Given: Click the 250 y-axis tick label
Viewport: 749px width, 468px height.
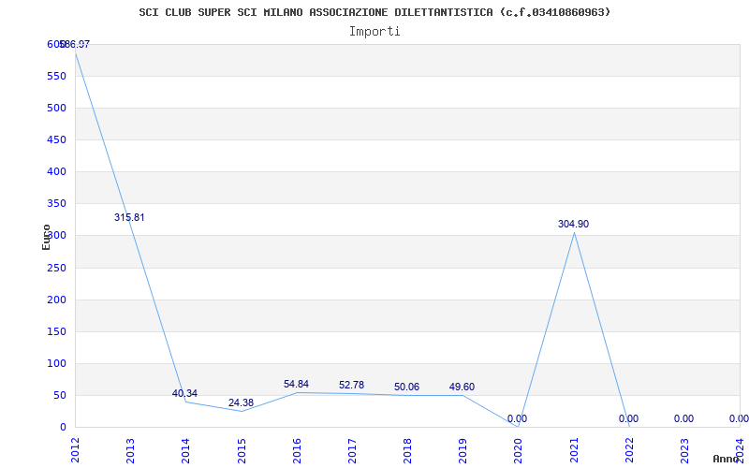Looking at the screenshot, I should pos(56,268).
